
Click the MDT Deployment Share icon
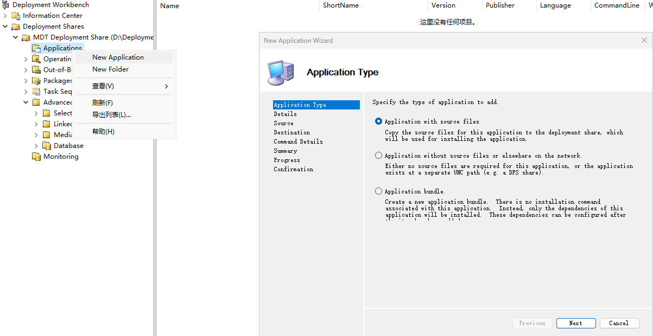pyautogui.click(x=26, y=37)
